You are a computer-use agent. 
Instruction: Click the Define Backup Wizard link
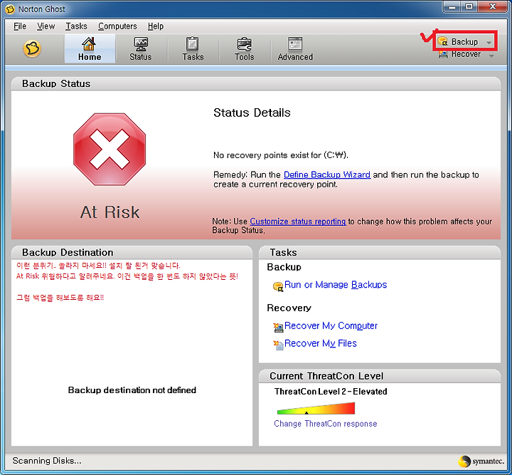[327, 175]
